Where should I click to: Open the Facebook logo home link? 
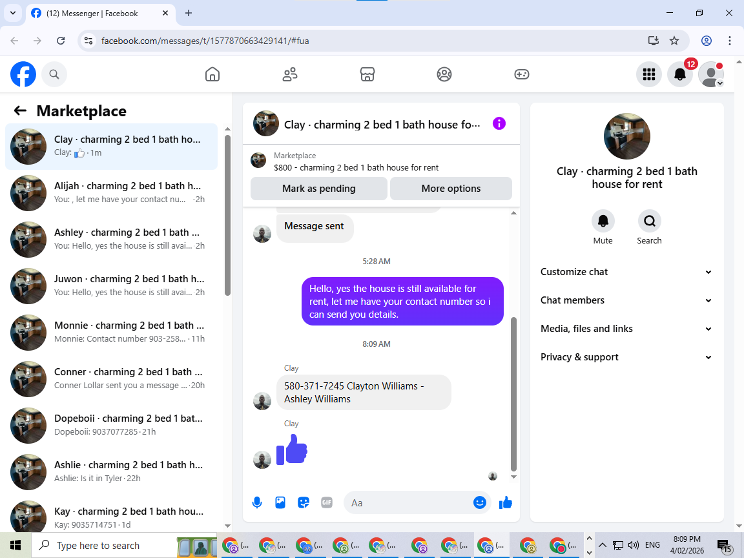23,74
